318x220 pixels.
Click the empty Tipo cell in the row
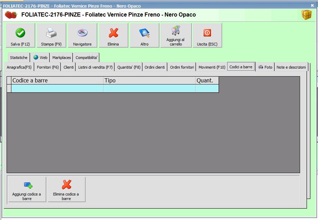point(149,89)
